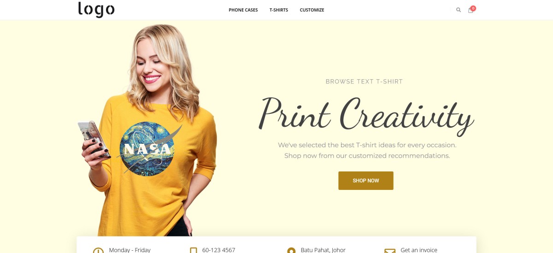553x253 pixels.
Task: Click the Shop Now button
Action: click(366, 181)
